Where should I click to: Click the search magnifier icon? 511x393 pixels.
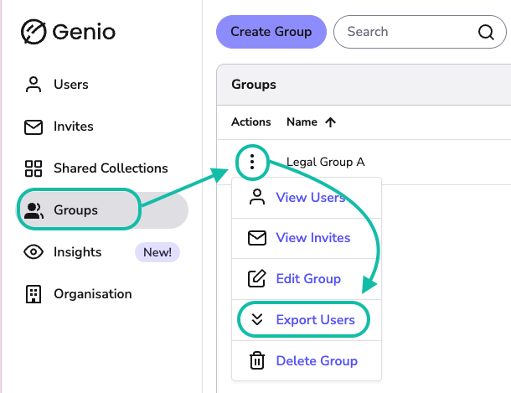tap(486, 32)
